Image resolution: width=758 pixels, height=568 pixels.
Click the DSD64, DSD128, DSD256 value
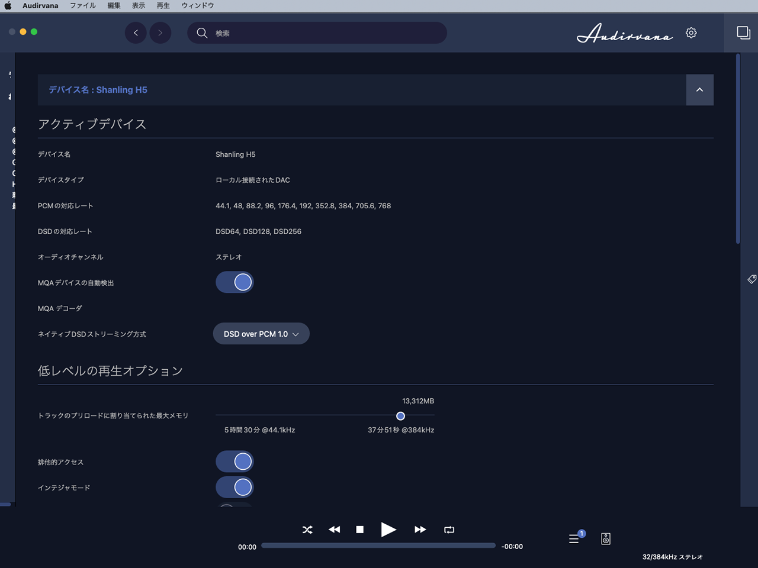[x=258, y=231]
